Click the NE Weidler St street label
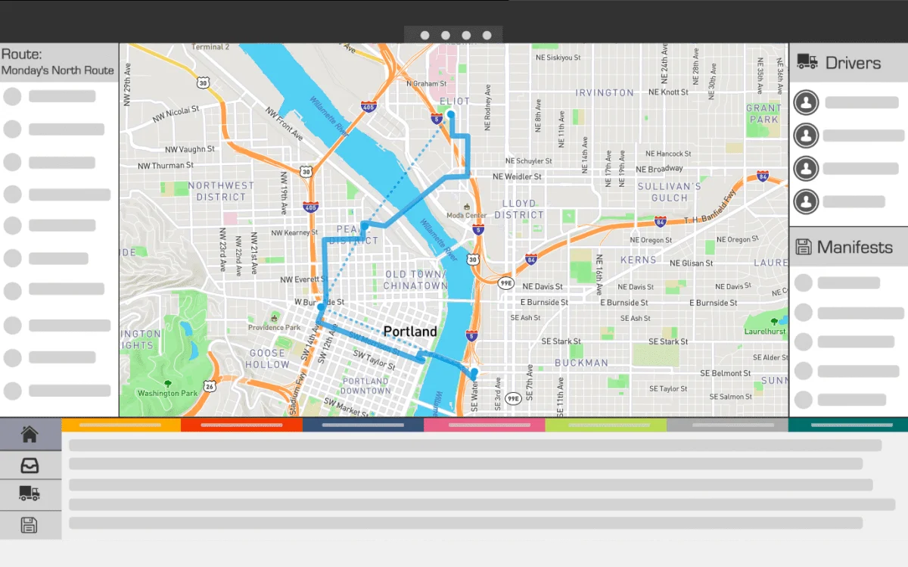This screenshot has width=908, height=567. [517, 176]
